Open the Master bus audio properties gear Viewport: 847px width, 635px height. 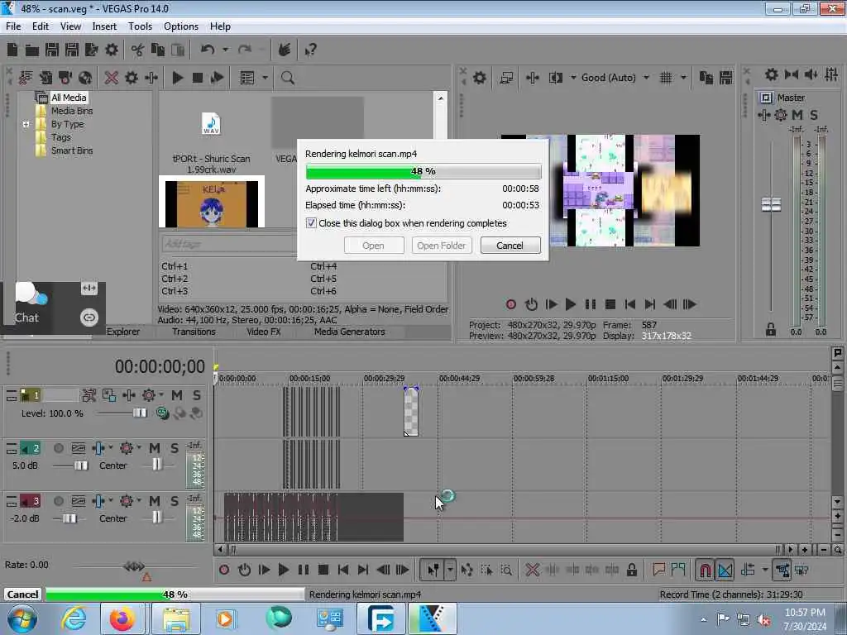click(772, 74)
